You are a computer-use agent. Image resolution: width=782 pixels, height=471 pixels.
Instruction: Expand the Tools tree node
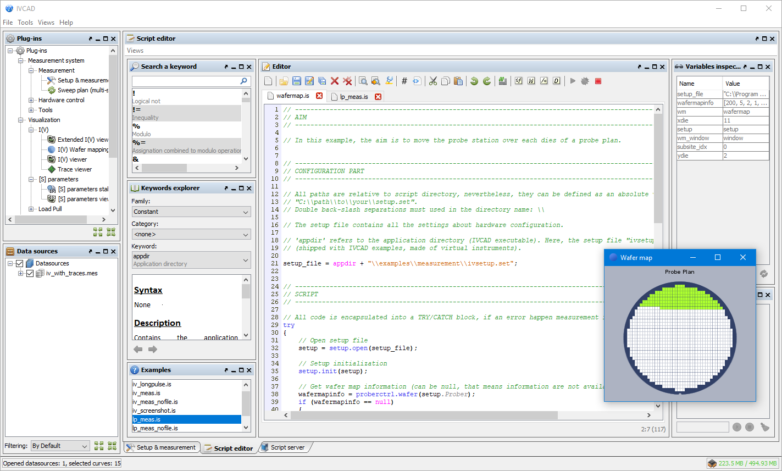31,110
